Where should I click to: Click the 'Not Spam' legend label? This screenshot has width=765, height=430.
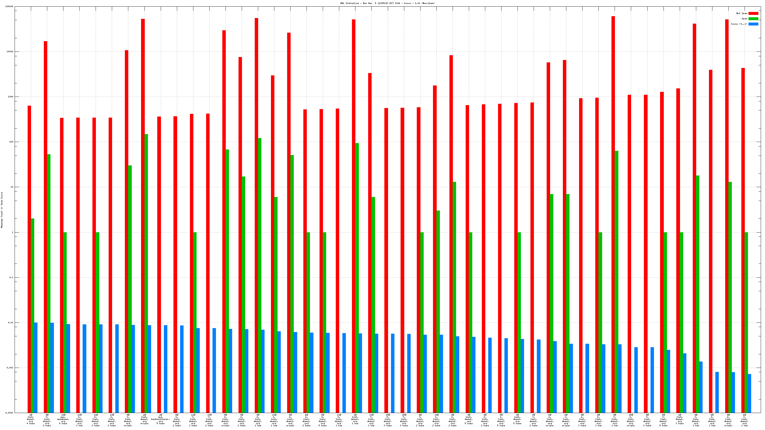click(x=742, y=13)
